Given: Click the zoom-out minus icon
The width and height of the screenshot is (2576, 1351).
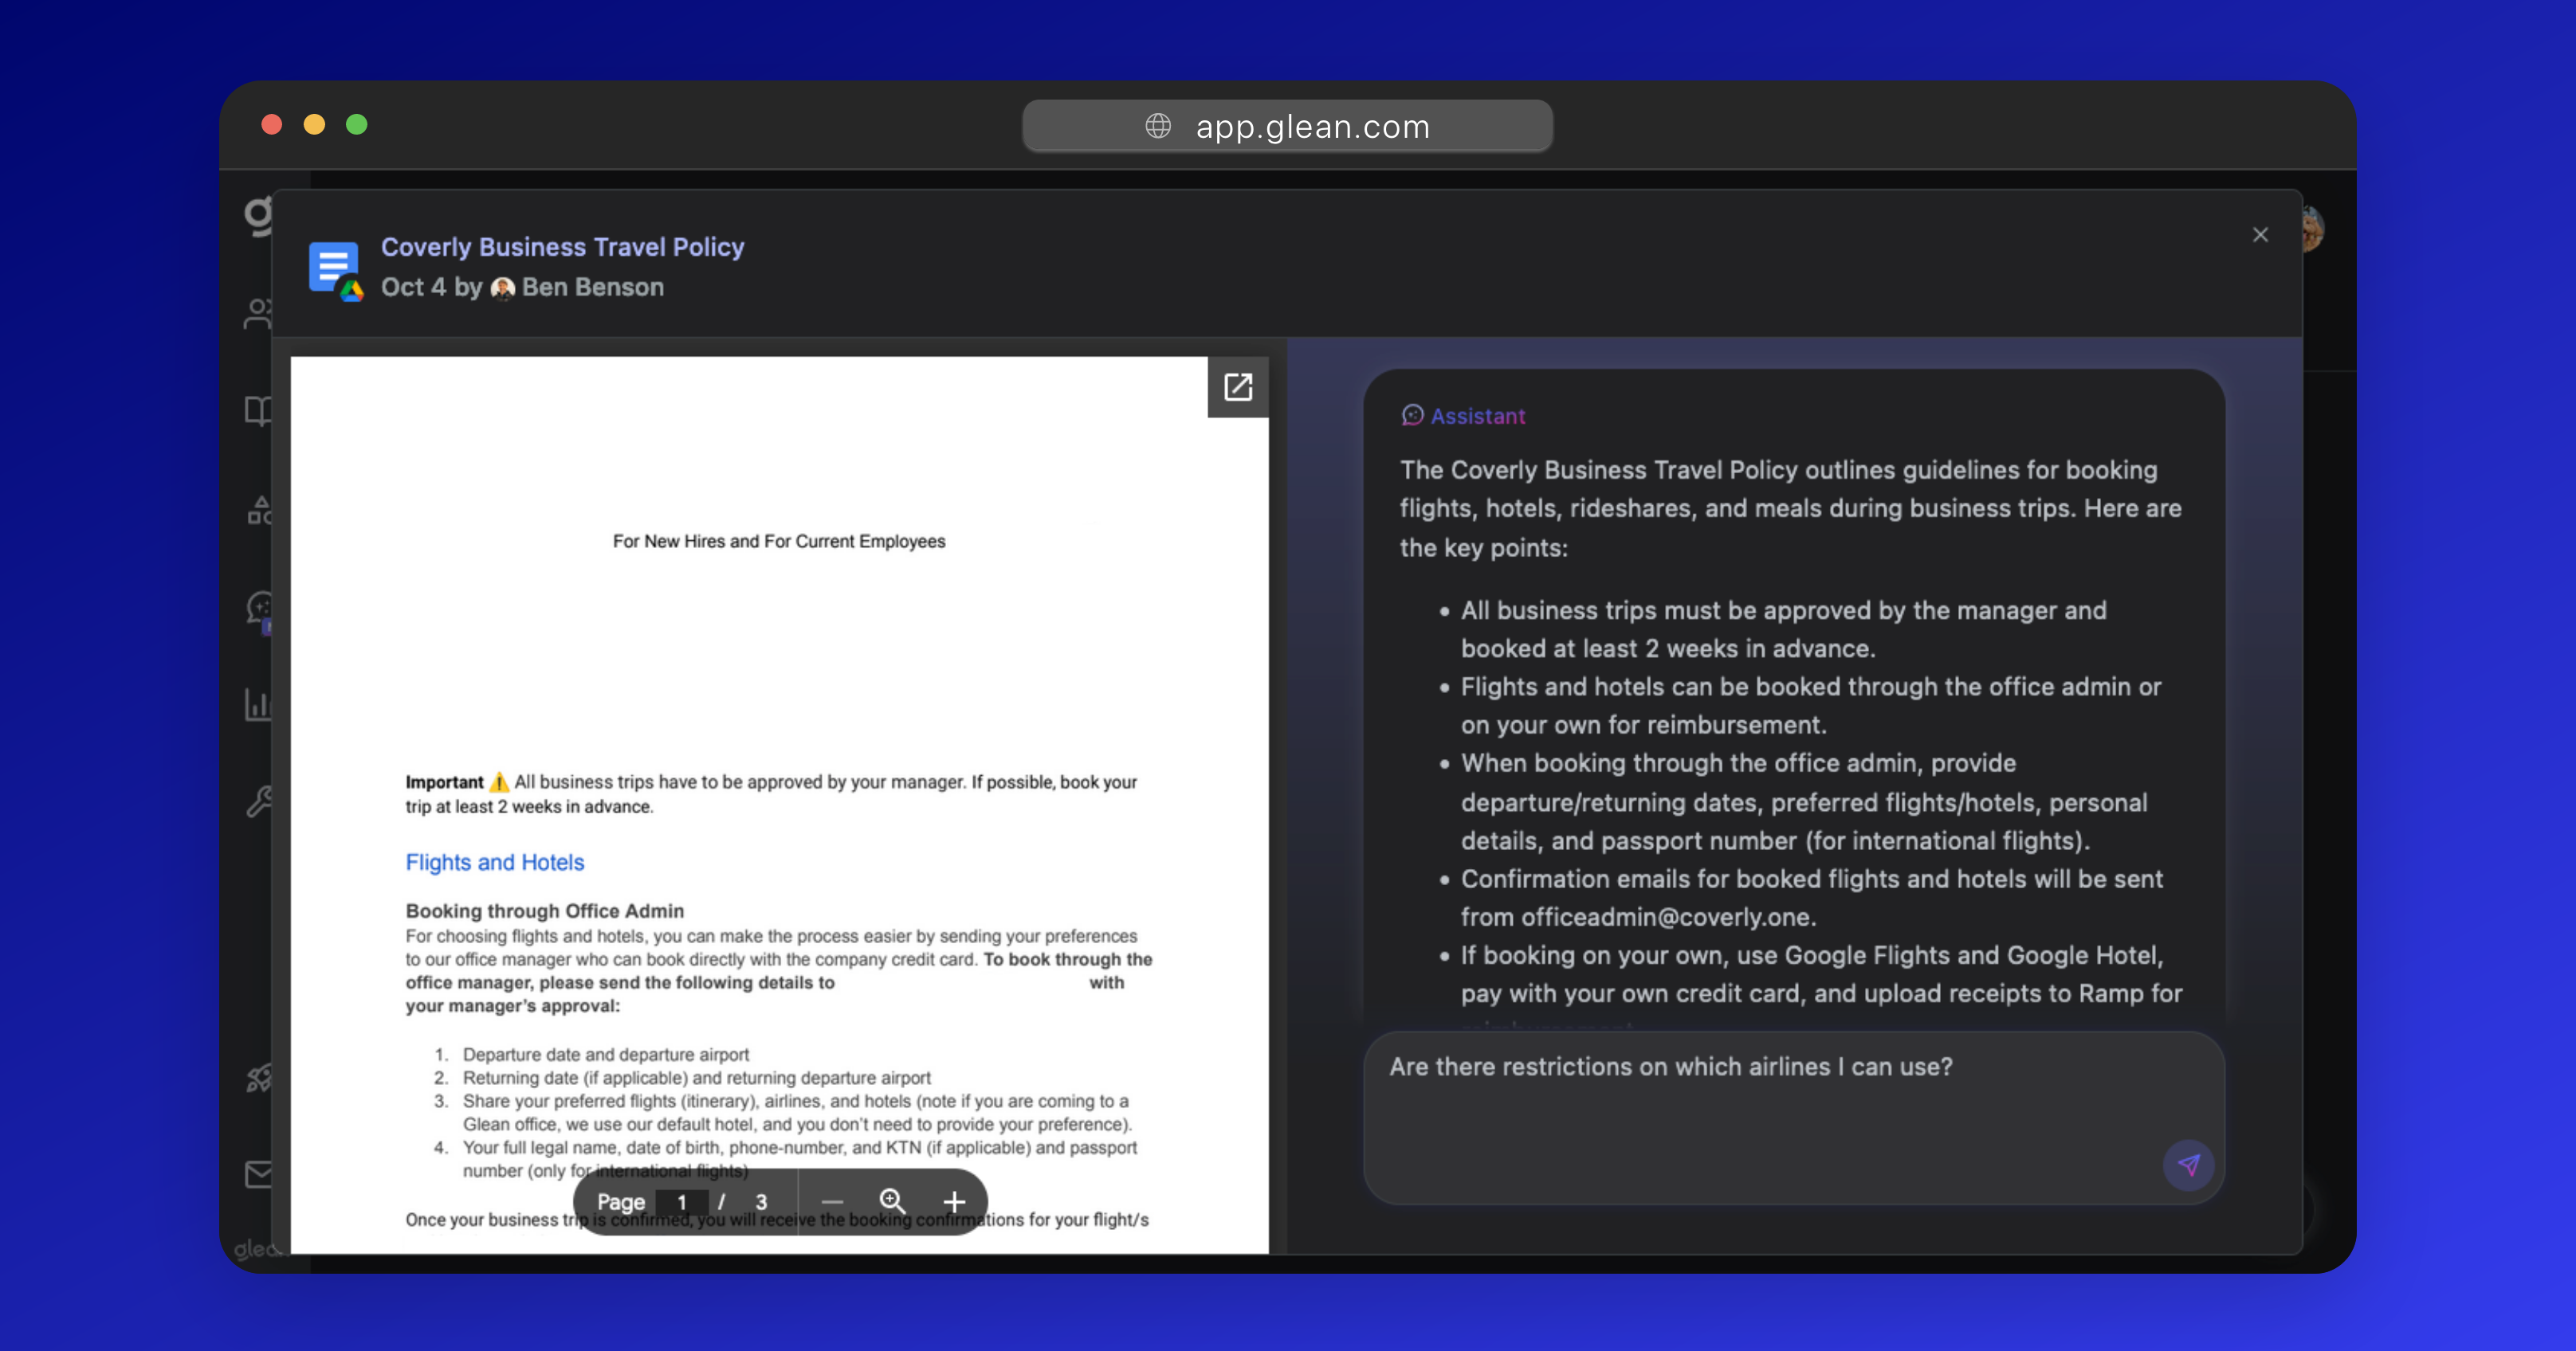Looking at the screenshot, I should pyautogui.click(x=832, y=1202).
